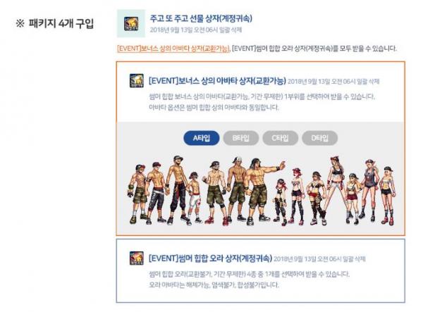Select the A타입 tab
423x312 pixels.
[201, 138]
